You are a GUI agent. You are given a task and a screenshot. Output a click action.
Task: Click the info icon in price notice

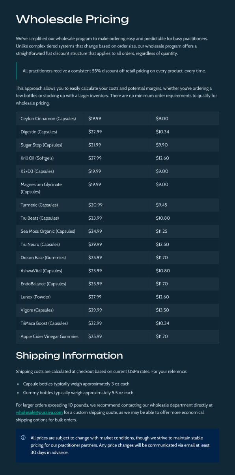point(23,438)
